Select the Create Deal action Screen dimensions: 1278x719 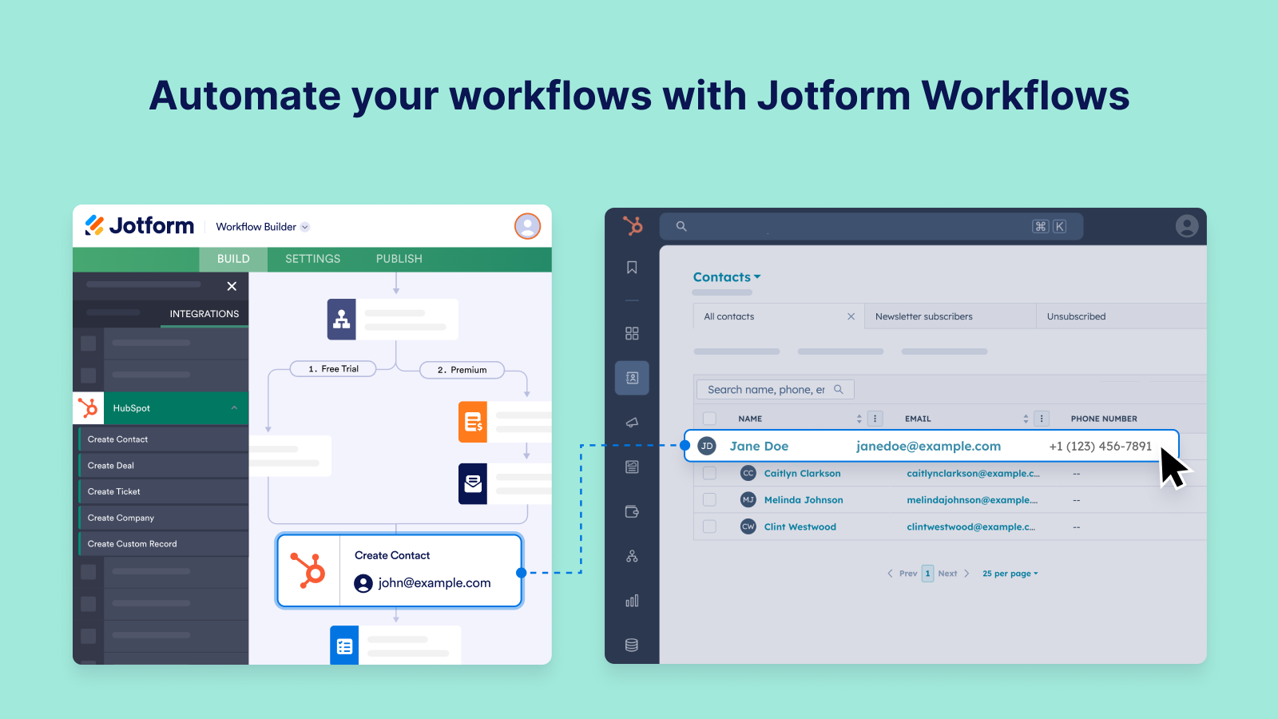109,465
